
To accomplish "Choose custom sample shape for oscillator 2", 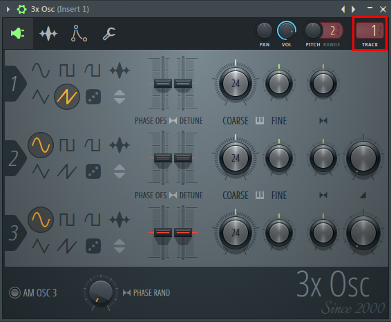I will [x=120, y=145].
